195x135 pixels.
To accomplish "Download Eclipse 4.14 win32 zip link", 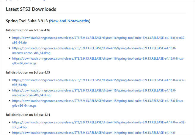I will coord(99,125).
